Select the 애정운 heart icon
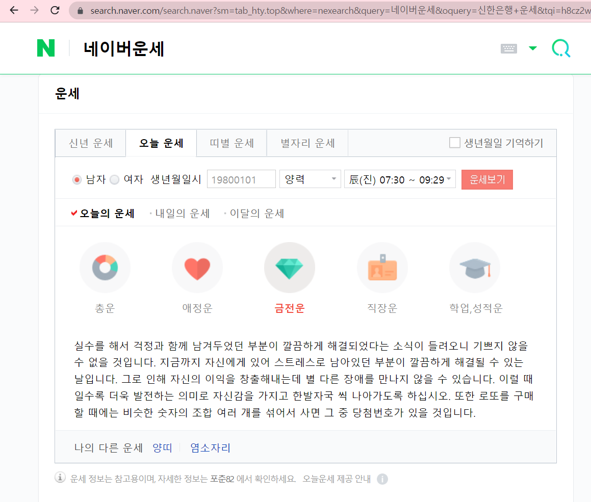The width and height of the screenshot is (591, 502). (x=197, y=267)
